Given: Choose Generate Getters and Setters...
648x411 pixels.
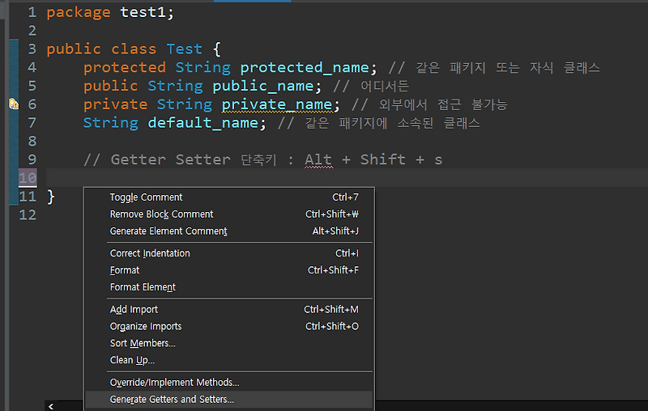Looking at the screenshot, I should tap(229, 400).
